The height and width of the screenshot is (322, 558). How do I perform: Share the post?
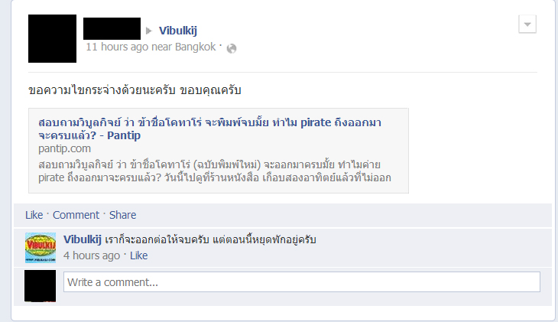[x=122, y=215]
